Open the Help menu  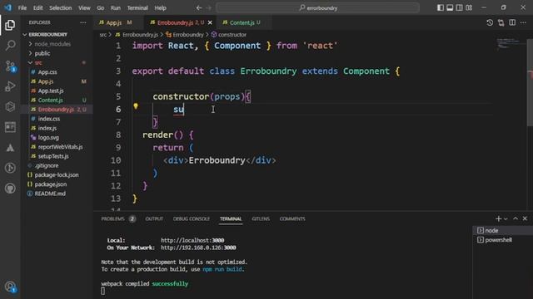click(x=161, y=7)
